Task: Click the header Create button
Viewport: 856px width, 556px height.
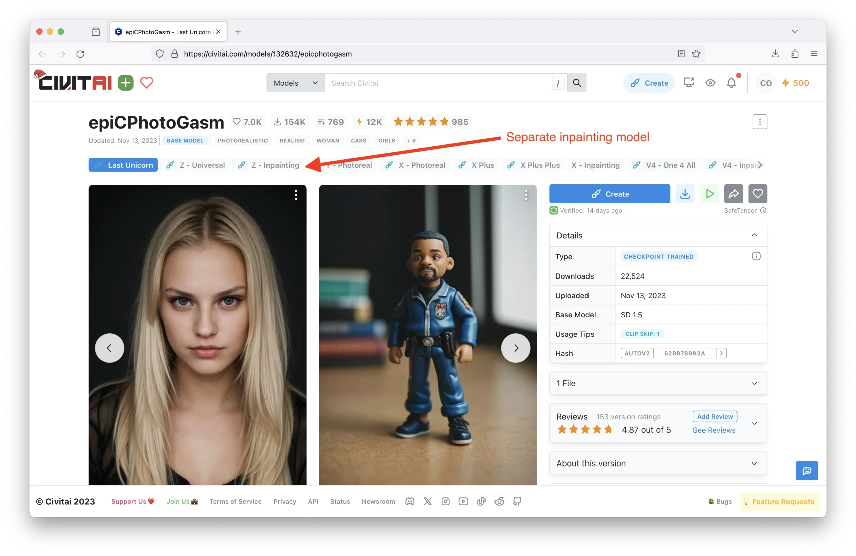Action: tap(649, 83)
